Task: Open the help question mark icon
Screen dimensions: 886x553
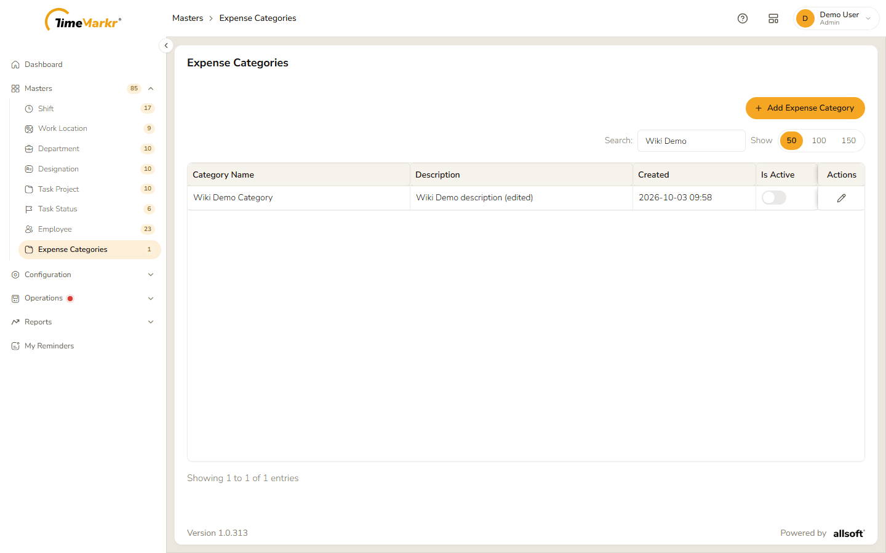Action: (x=743, y=18)
